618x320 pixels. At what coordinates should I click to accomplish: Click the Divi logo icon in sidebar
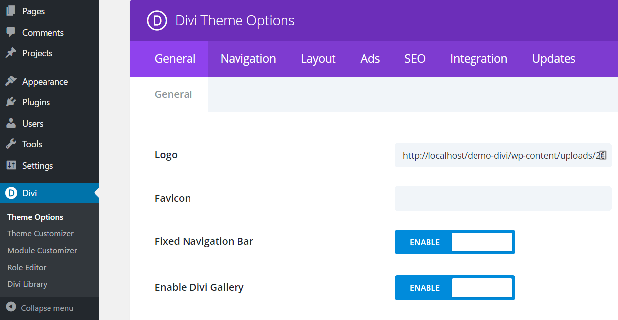click(11, 193)
